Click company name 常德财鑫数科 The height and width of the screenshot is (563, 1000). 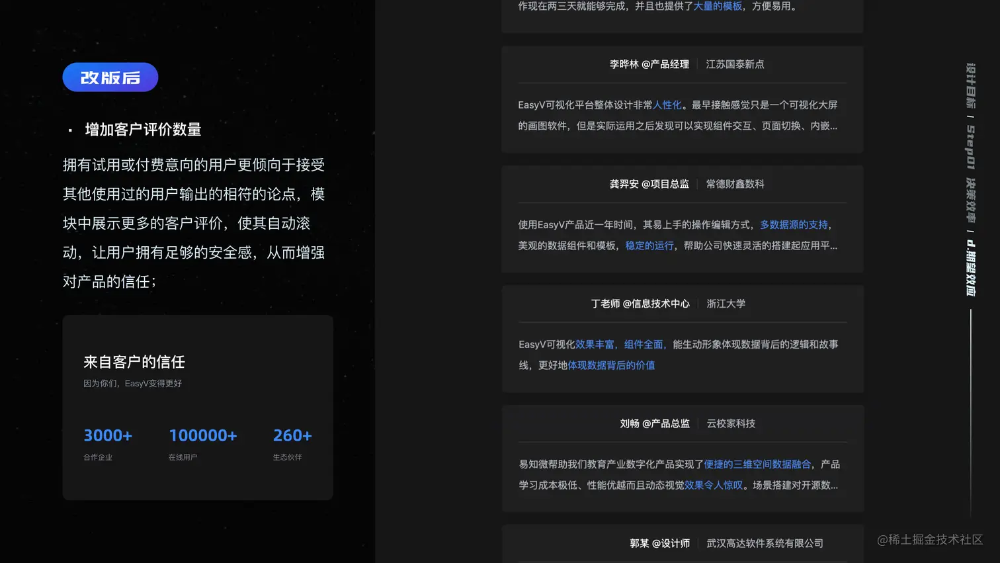735,184
